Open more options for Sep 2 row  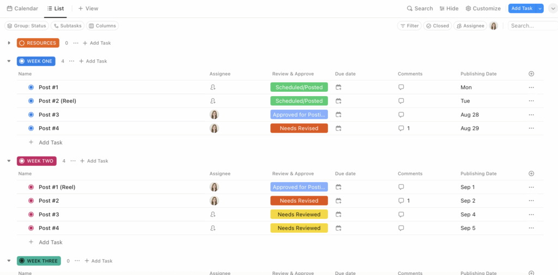click(x=531, y=201)
